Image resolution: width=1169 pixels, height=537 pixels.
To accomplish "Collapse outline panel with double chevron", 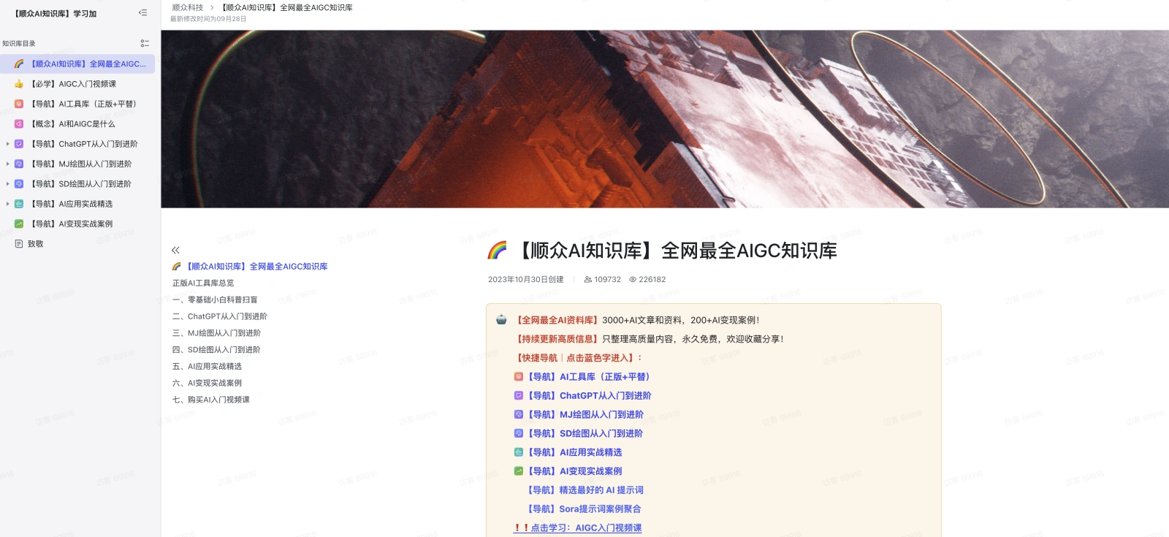I will coord(175,250).
